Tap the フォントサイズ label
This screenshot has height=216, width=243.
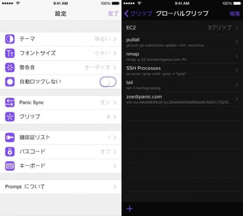pyautogui.click(x=38, y=53)
